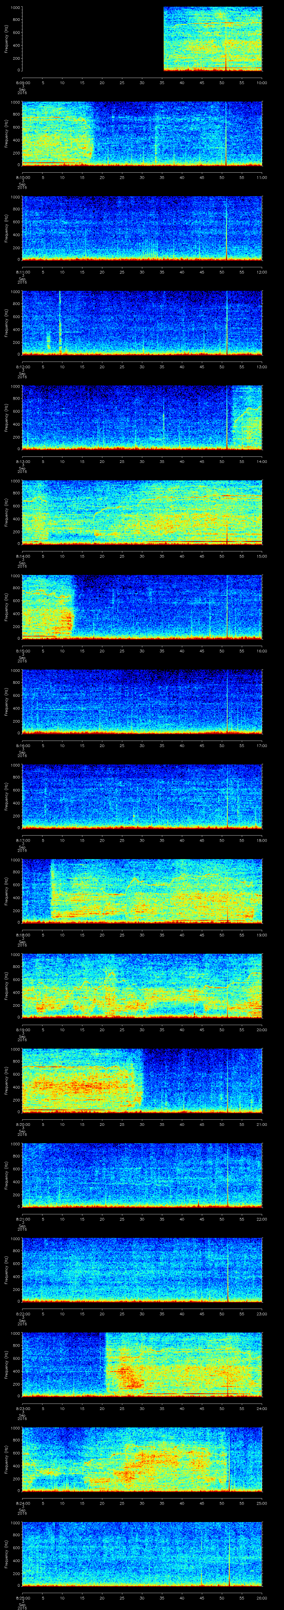Click the 8:16:00 start time label

coord(22,746)
